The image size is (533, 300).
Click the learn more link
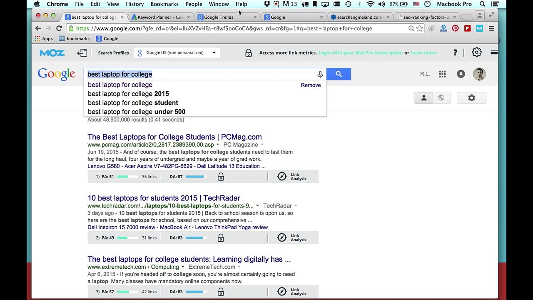pos(424,53)
